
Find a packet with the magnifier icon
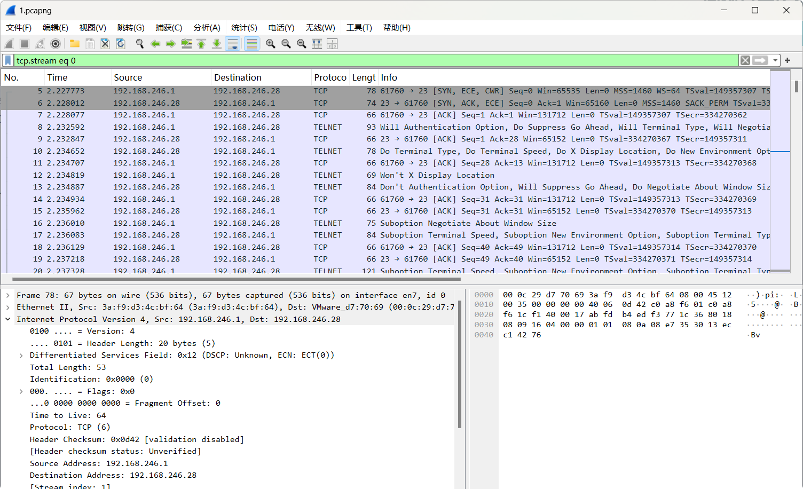[140, 44]
